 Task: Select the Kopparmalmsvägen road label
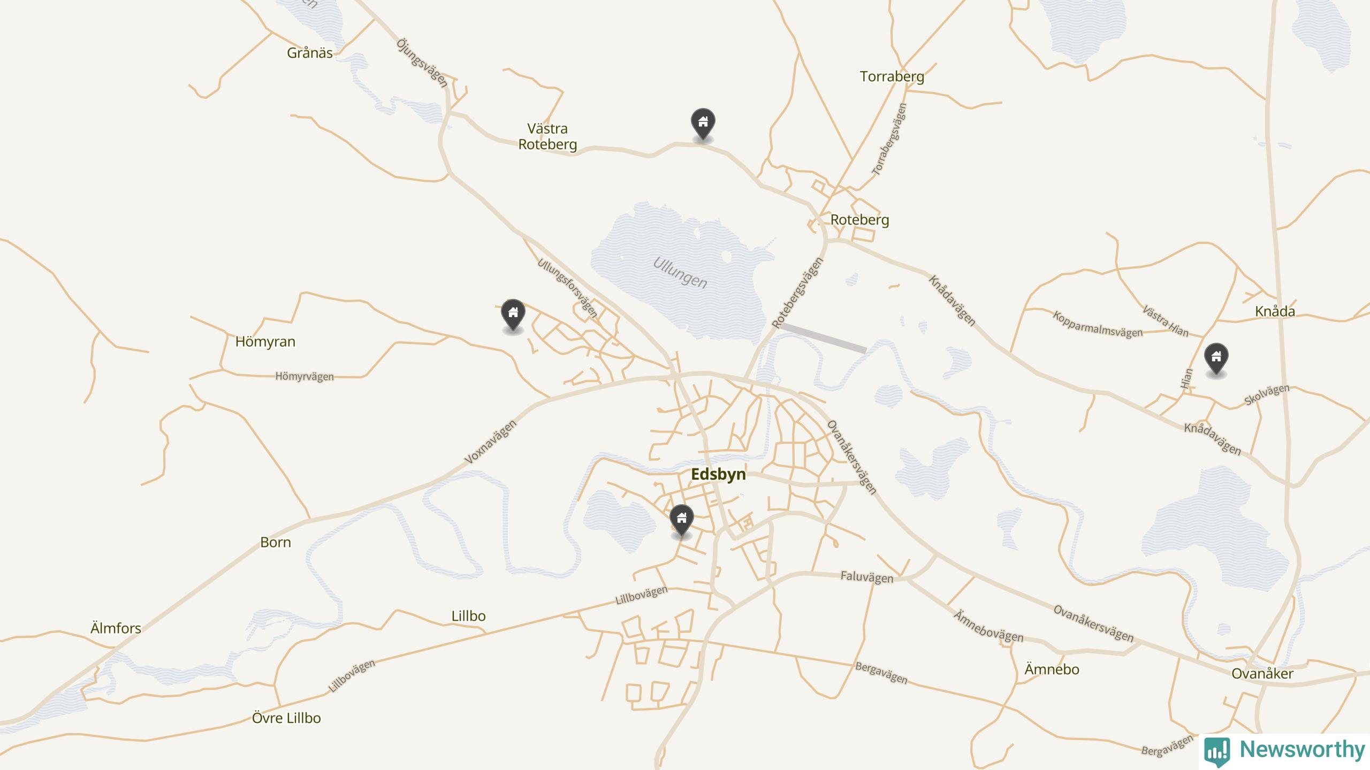click(x=1098, y=325)
